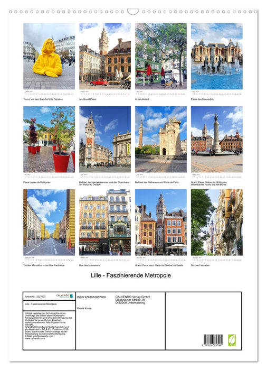The image size is (266, 370).
Task: Open the Grand Place photo with red car
Action: (105, 56)
